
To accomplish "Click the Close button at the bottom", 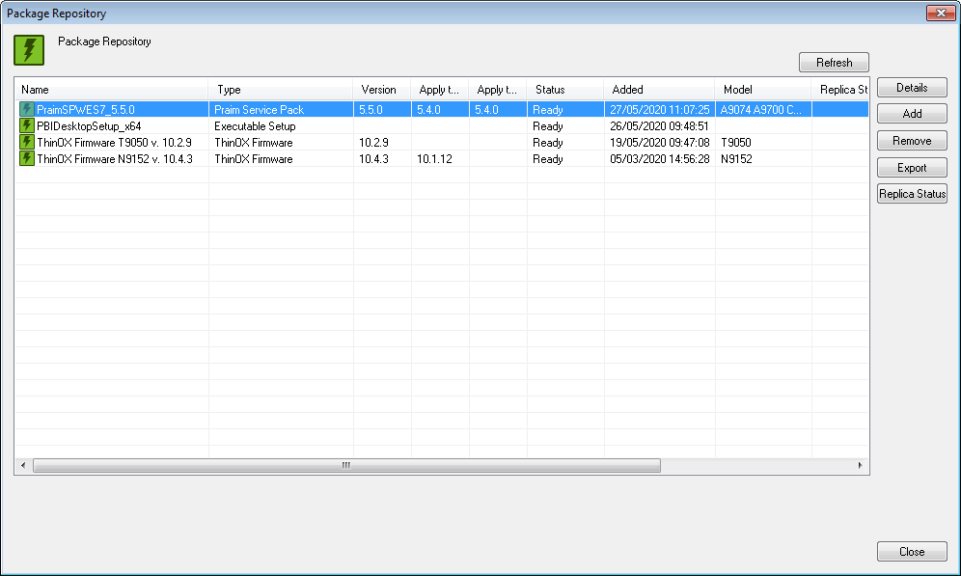I will 912,552.
